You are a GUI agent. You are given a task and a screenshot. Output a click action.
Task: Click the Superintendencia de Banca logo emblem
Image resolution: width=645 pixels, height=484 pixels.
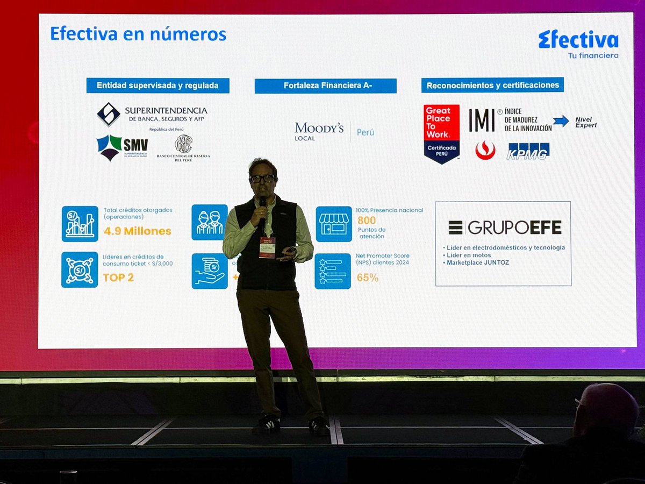(x=109, y=114)
